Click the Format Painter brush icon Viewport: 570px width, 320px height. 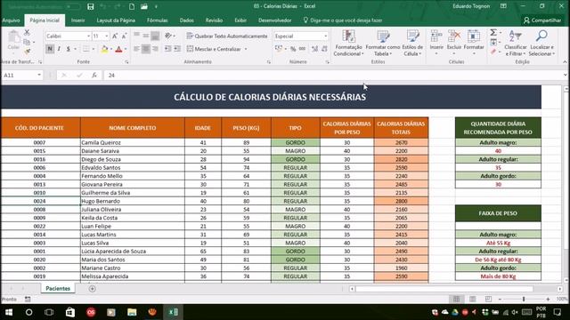coord(27,52)
